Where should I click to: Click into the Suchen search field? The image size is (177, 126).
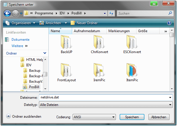tap(143, 13)
